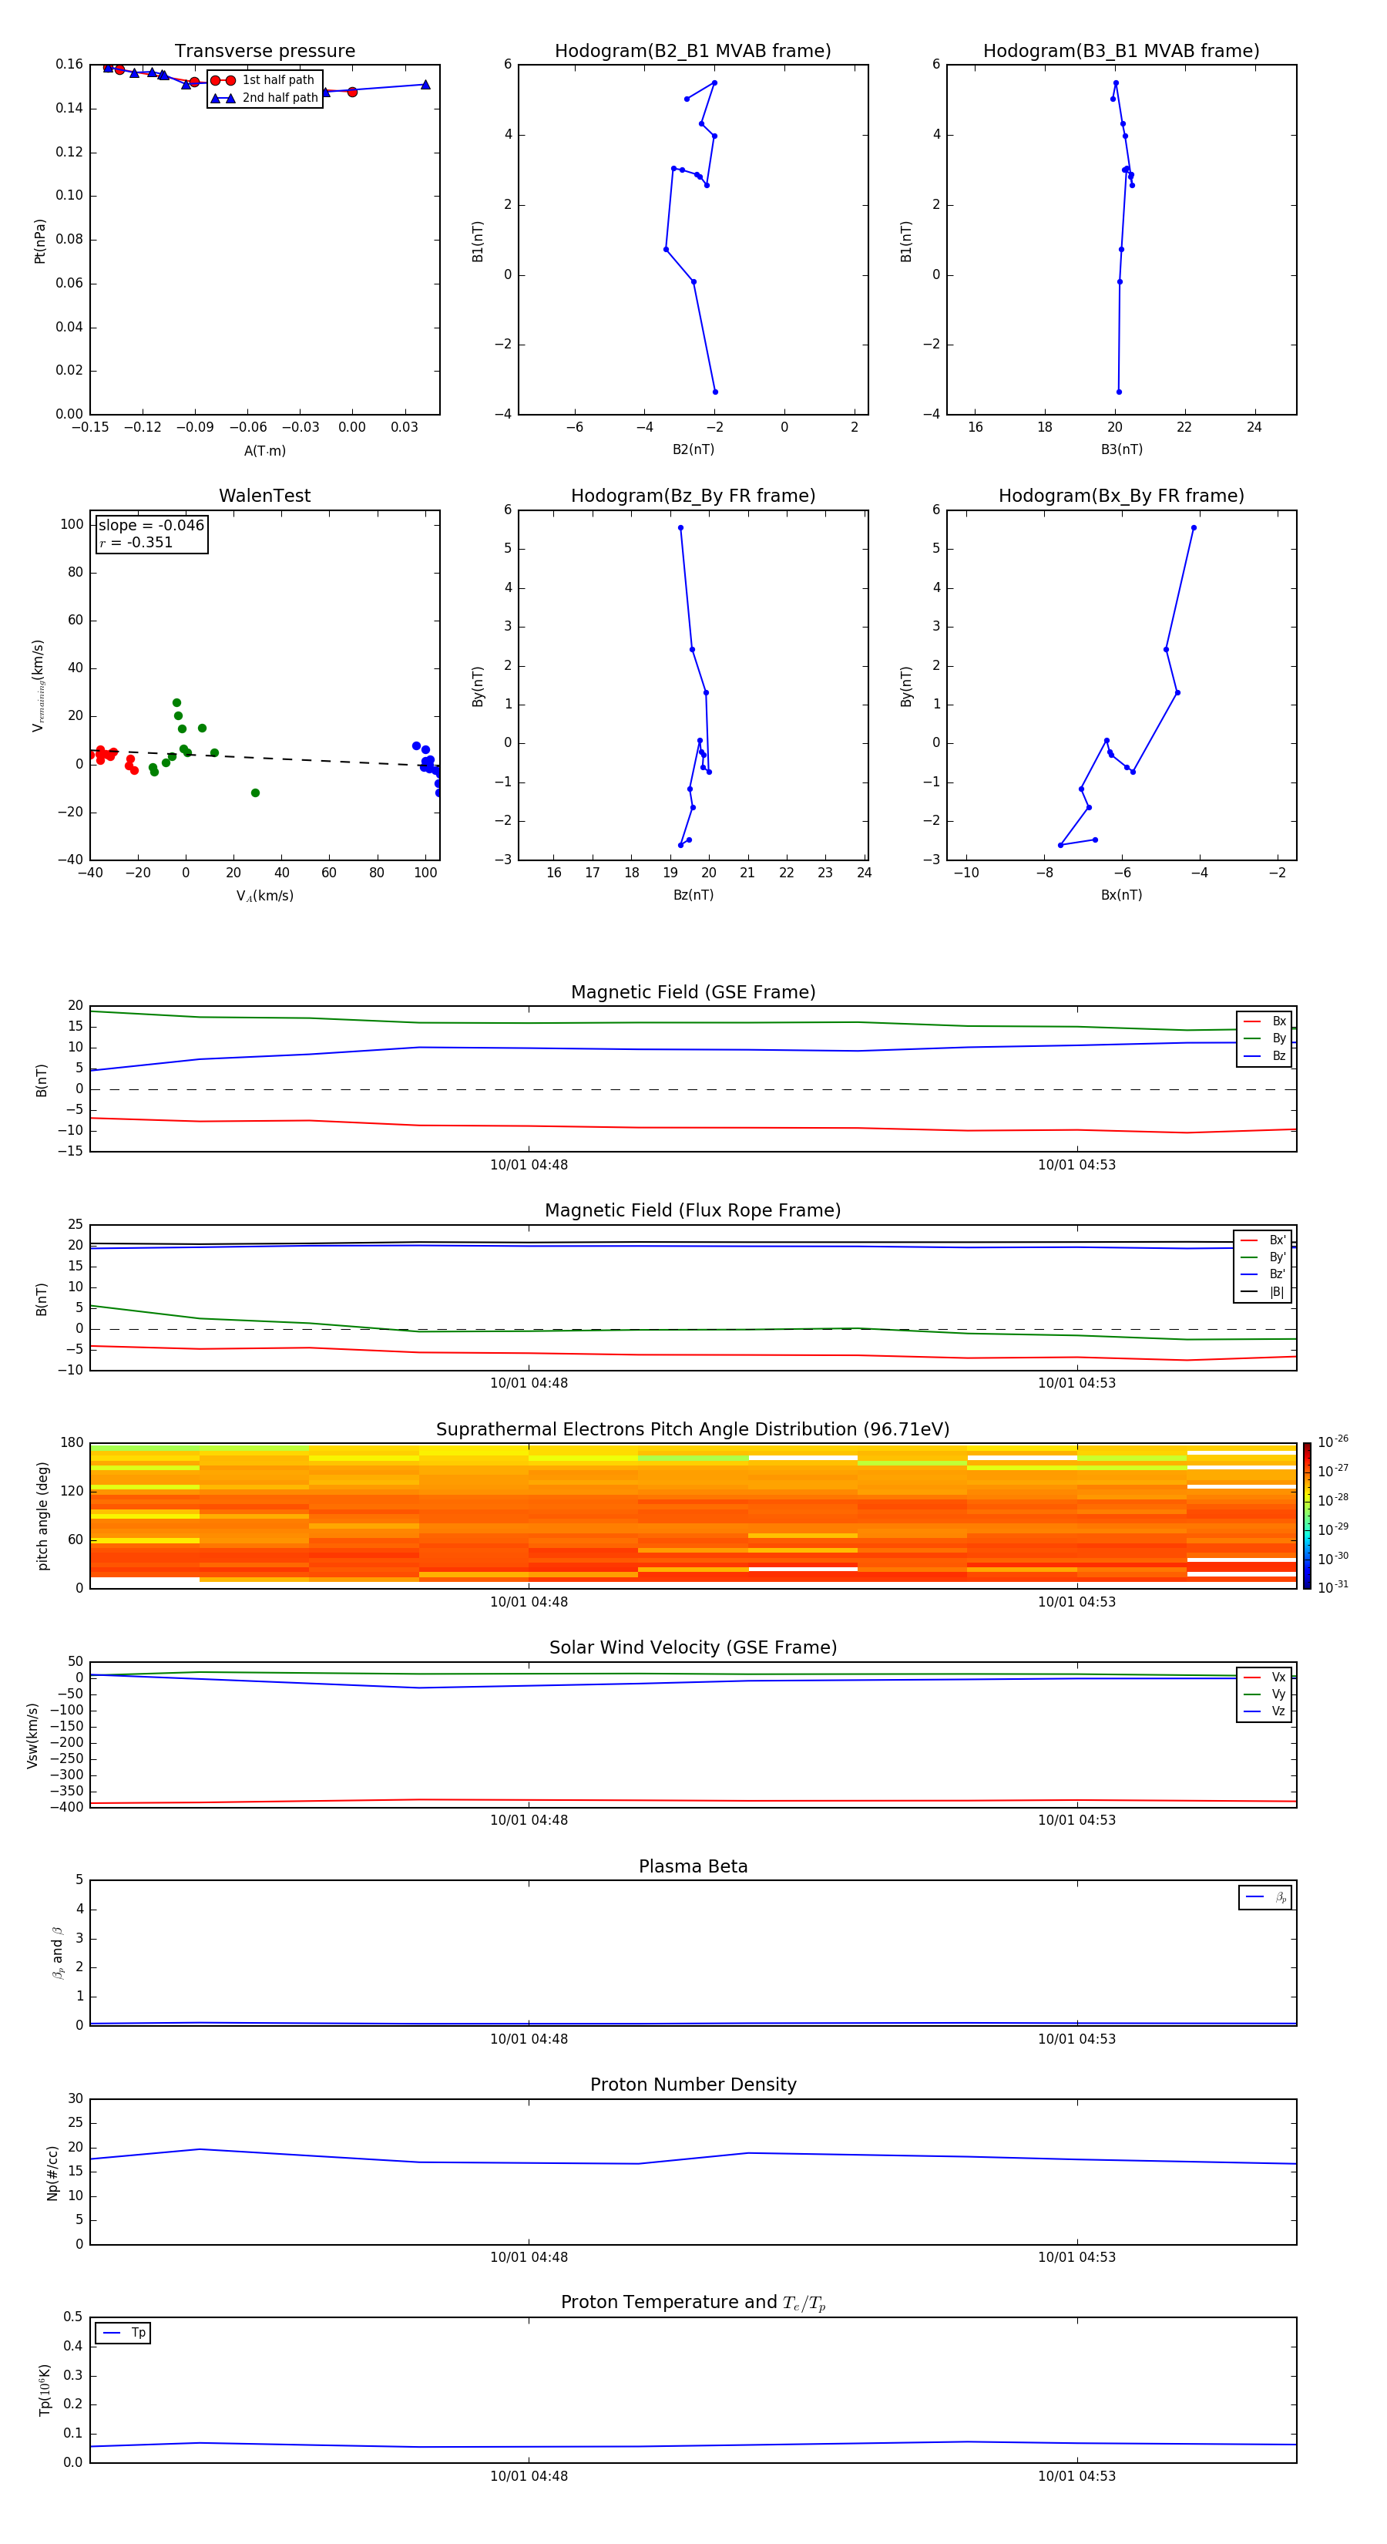Screen dimensions: 1387x2544
Task: Click the 'B2(nT)' x-axis label
Action: pos(693,450)
